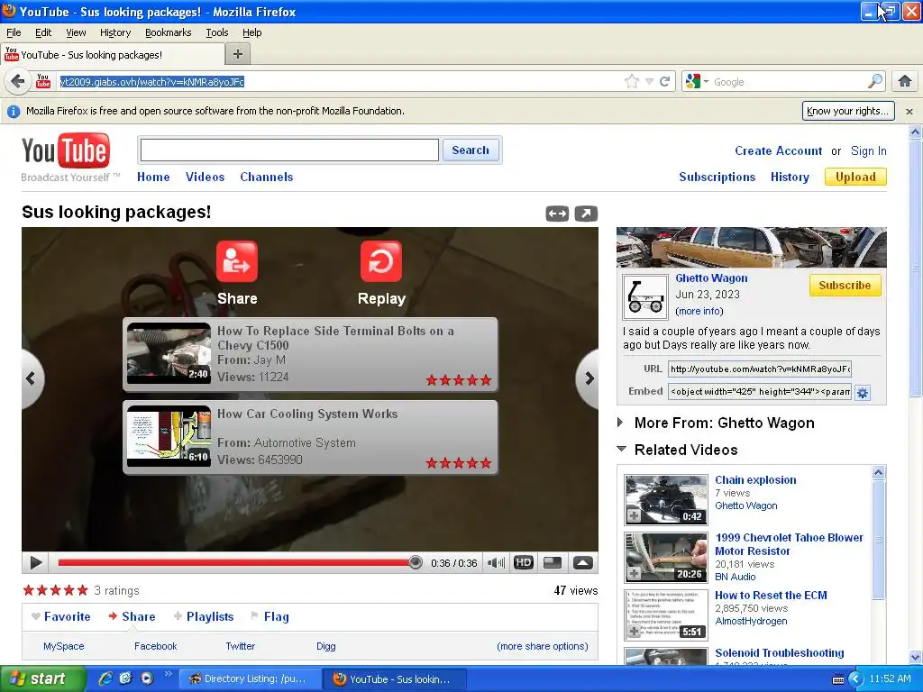Flag this video
Viewport: 923px width, 692px height.
click(270, 616)
